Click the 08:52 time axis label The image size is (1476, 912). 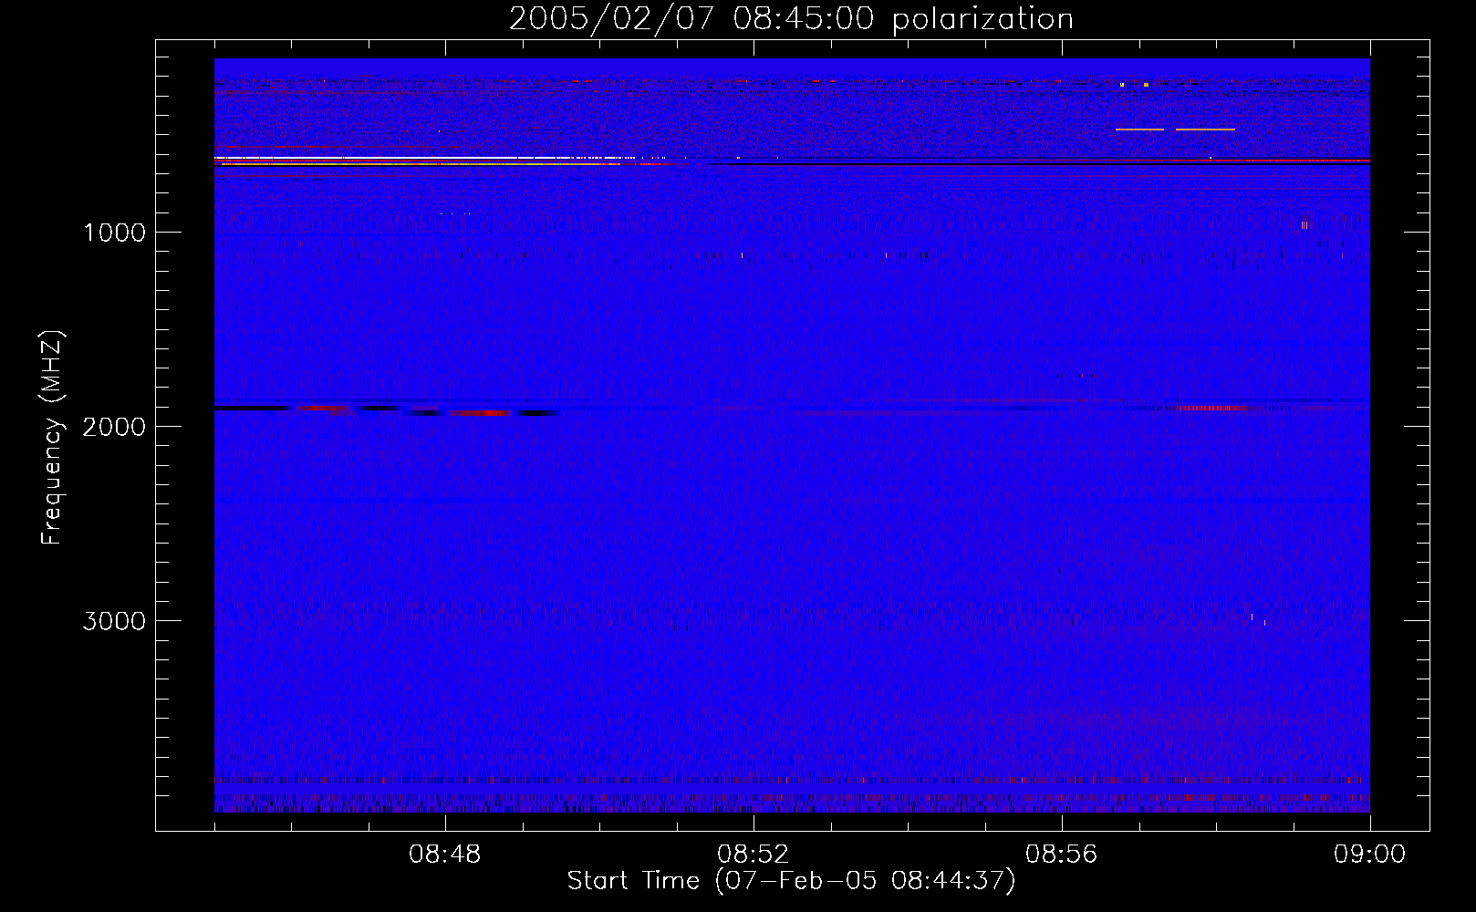[x=753, y=855]
